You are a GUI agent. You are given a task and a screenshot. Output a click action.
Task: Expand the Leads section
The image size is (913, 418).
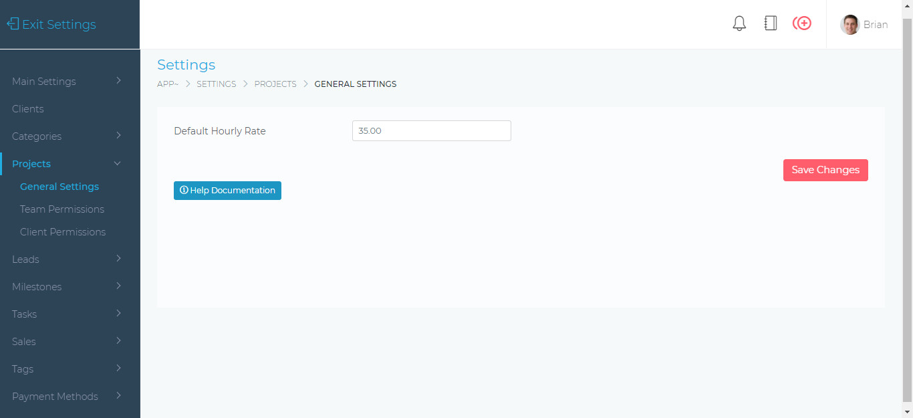tap(25, 259)
